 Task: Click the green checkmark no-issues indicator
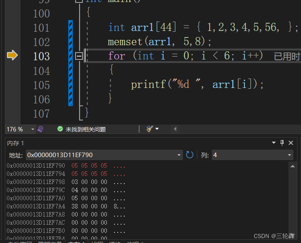click(x=60, y=129)
